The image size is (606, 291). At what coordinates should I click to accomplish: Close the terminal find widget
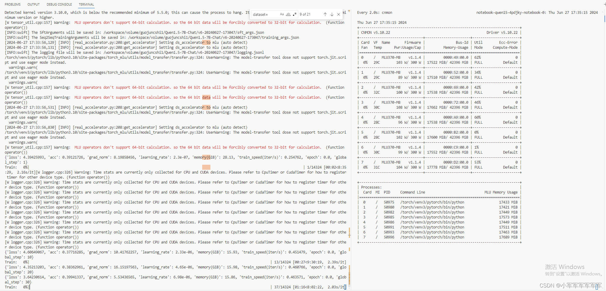(x=339, y=14)
